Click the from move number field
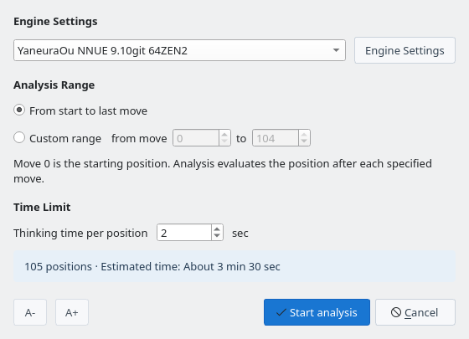This screenshot has width=469, height=339. click(196, 138)
